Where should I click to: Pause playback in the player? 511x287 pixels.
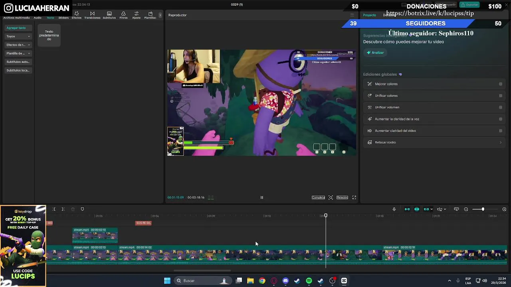262,197
